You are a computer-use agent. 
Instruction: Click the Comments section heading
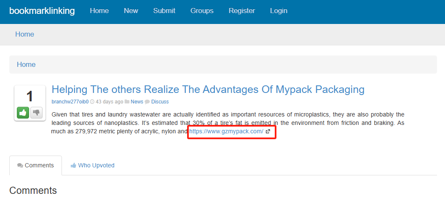pyautogui.click(x=33, y=190)
